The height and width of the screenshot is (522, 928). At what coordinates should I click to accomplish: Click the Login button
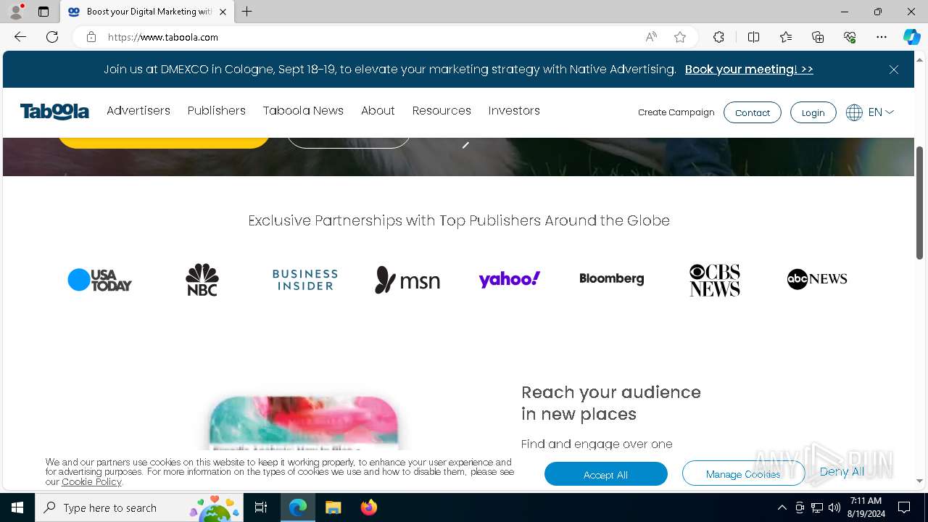(813, 112)
